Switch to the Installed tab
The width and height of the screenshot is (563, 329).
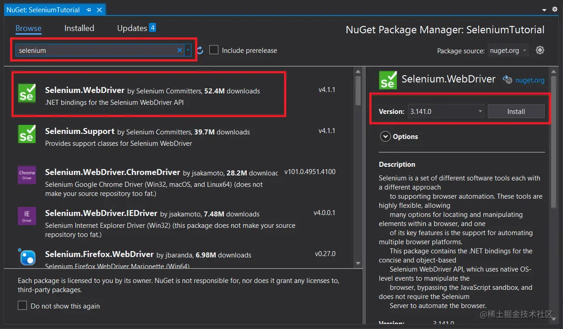coord(78,28)
